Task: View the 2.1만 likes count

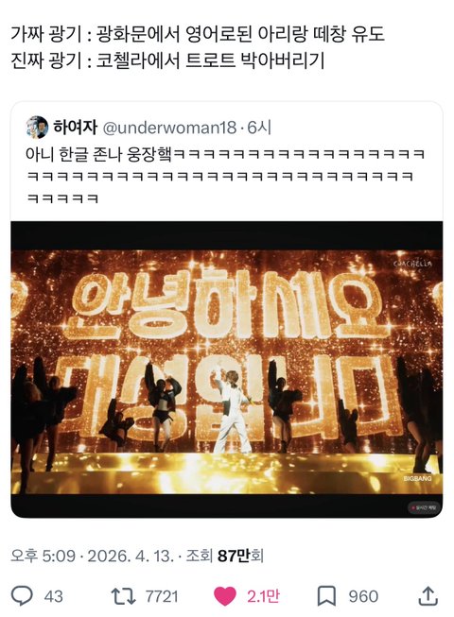Action: click(x=264, y=596)
